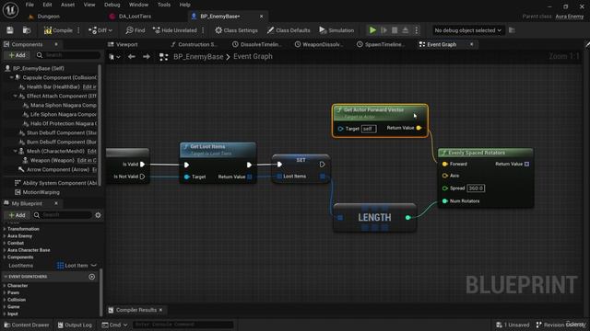Open the Debug menu

pyautogui.click(x=112, y=5)
